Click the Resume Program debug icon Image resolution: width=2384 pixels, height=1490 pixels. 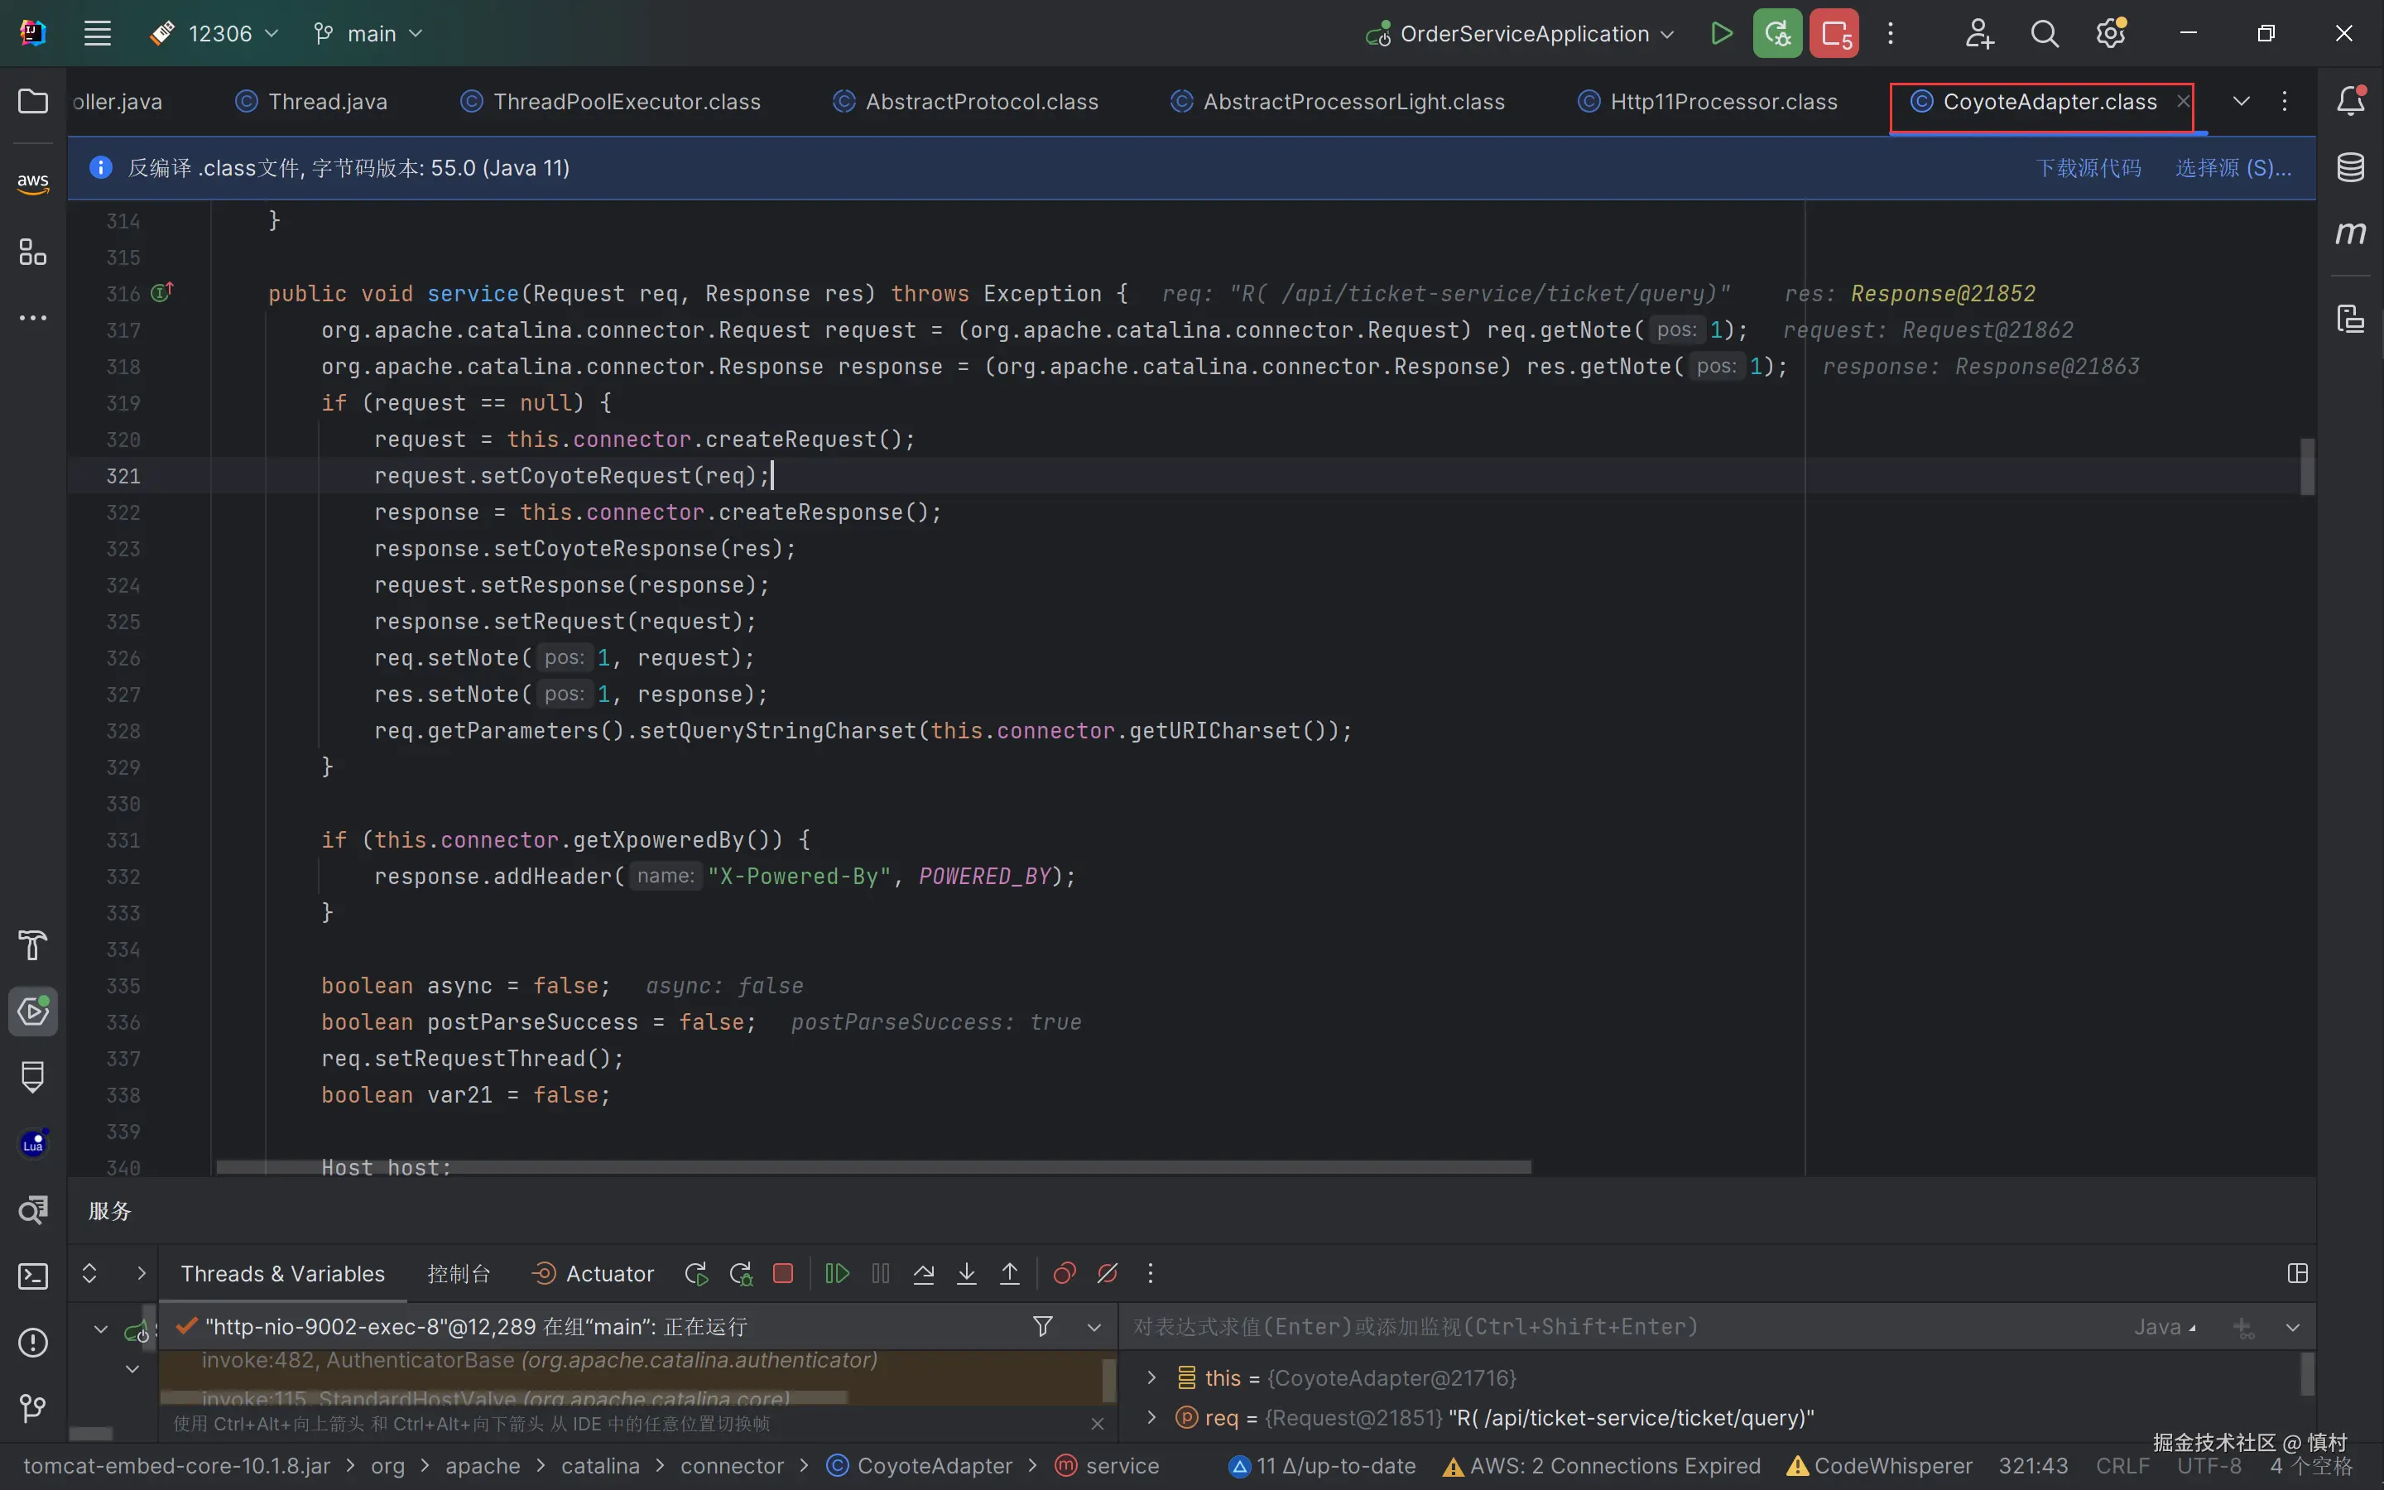pyautogui.click(x=836, y=1273)
